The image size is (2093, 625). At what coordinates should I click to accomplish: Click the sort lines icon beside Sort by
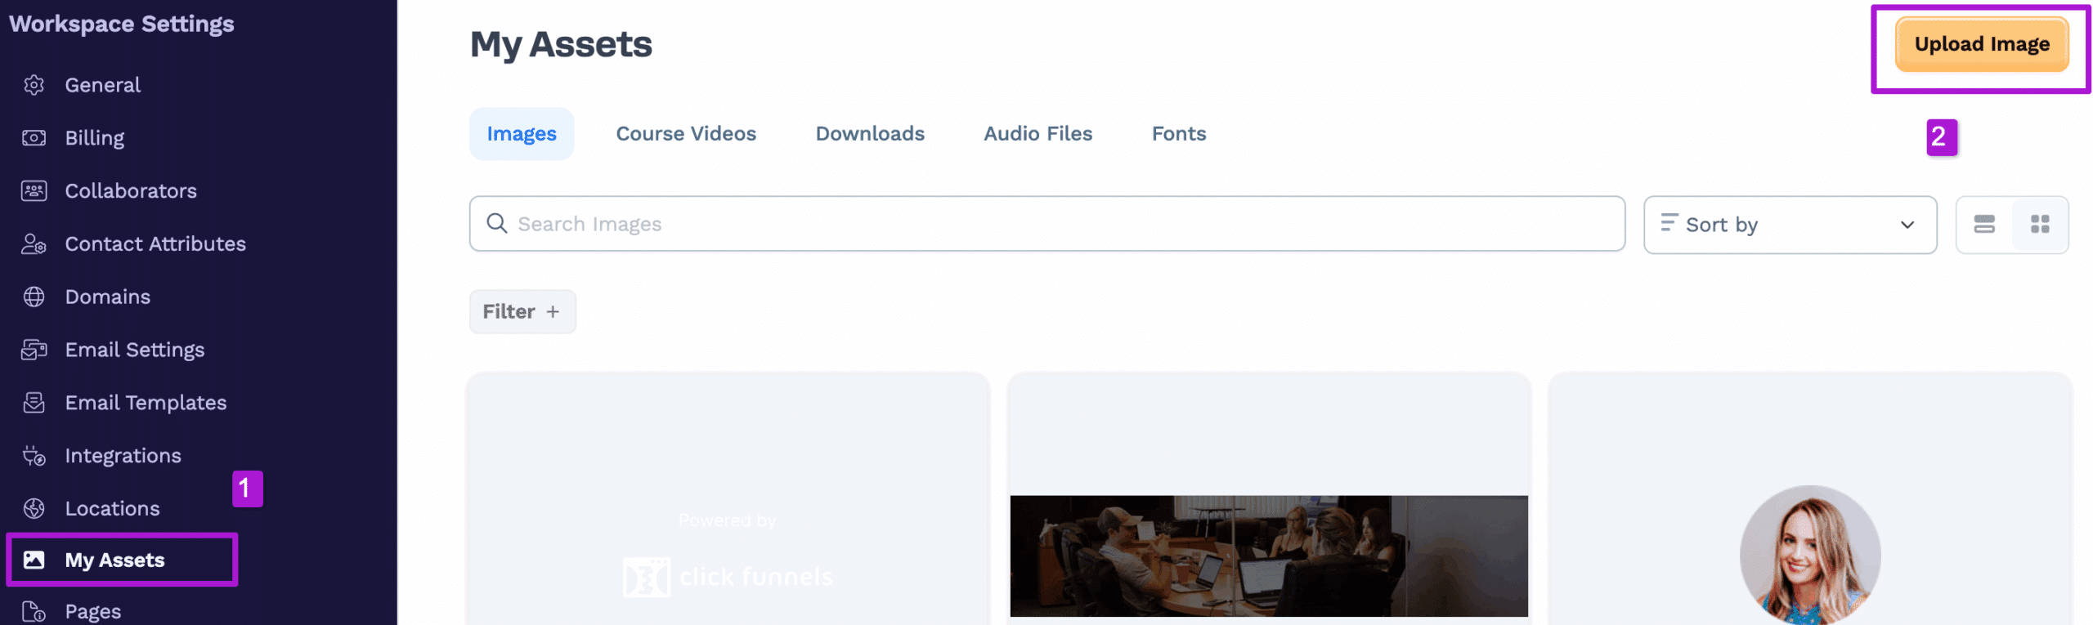pyautogui.click(x=1668, y=222)
